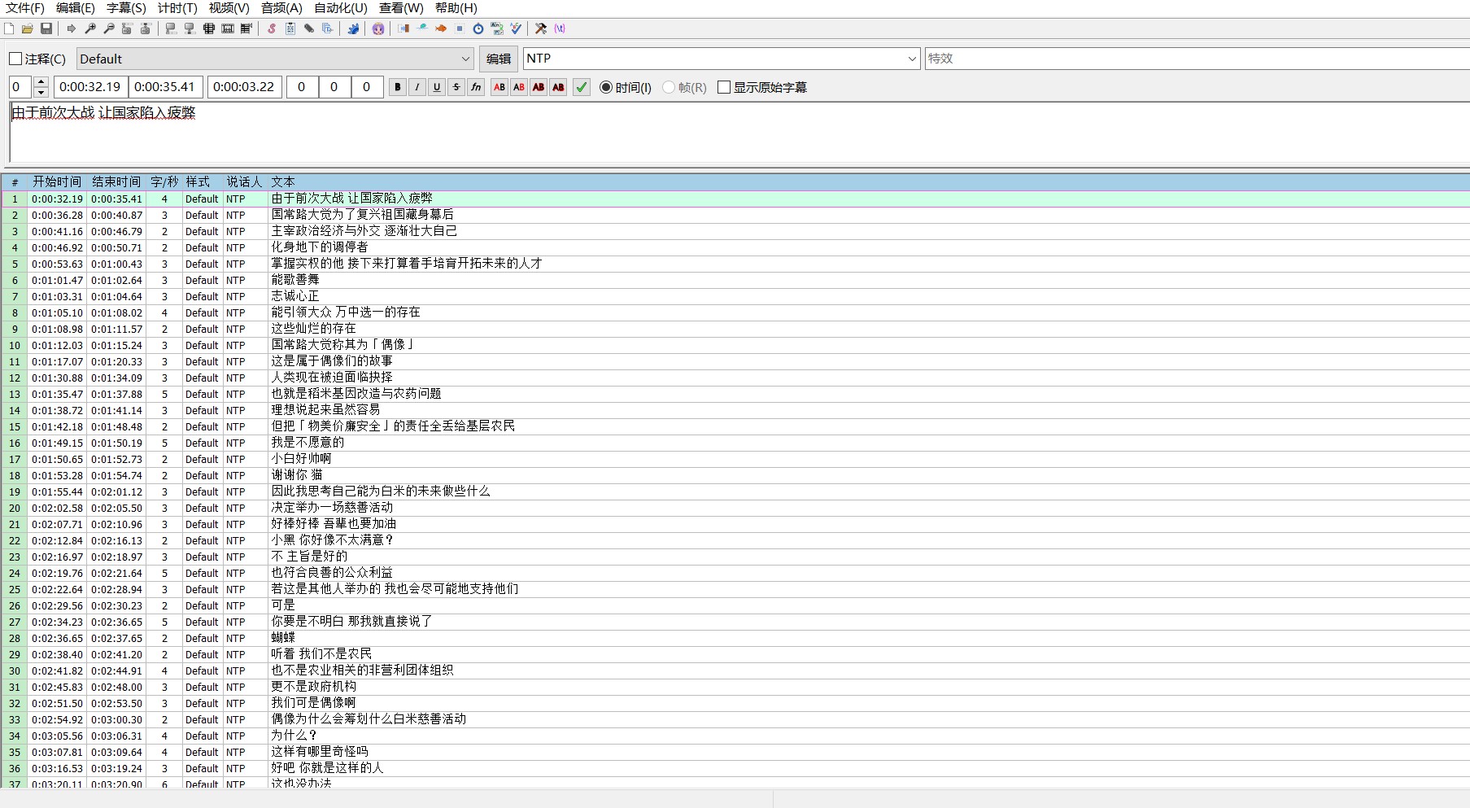Click shift subtitles to current frame icon
Image resolution: width=1470 pixels, height=808 pixels.
pos(246,28)
